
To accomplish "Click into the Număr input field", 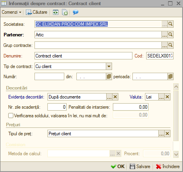I will 49,77.
